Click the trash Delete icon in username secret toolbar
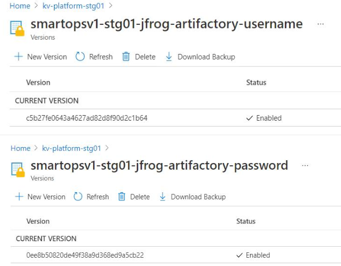 tap(126, 57)
